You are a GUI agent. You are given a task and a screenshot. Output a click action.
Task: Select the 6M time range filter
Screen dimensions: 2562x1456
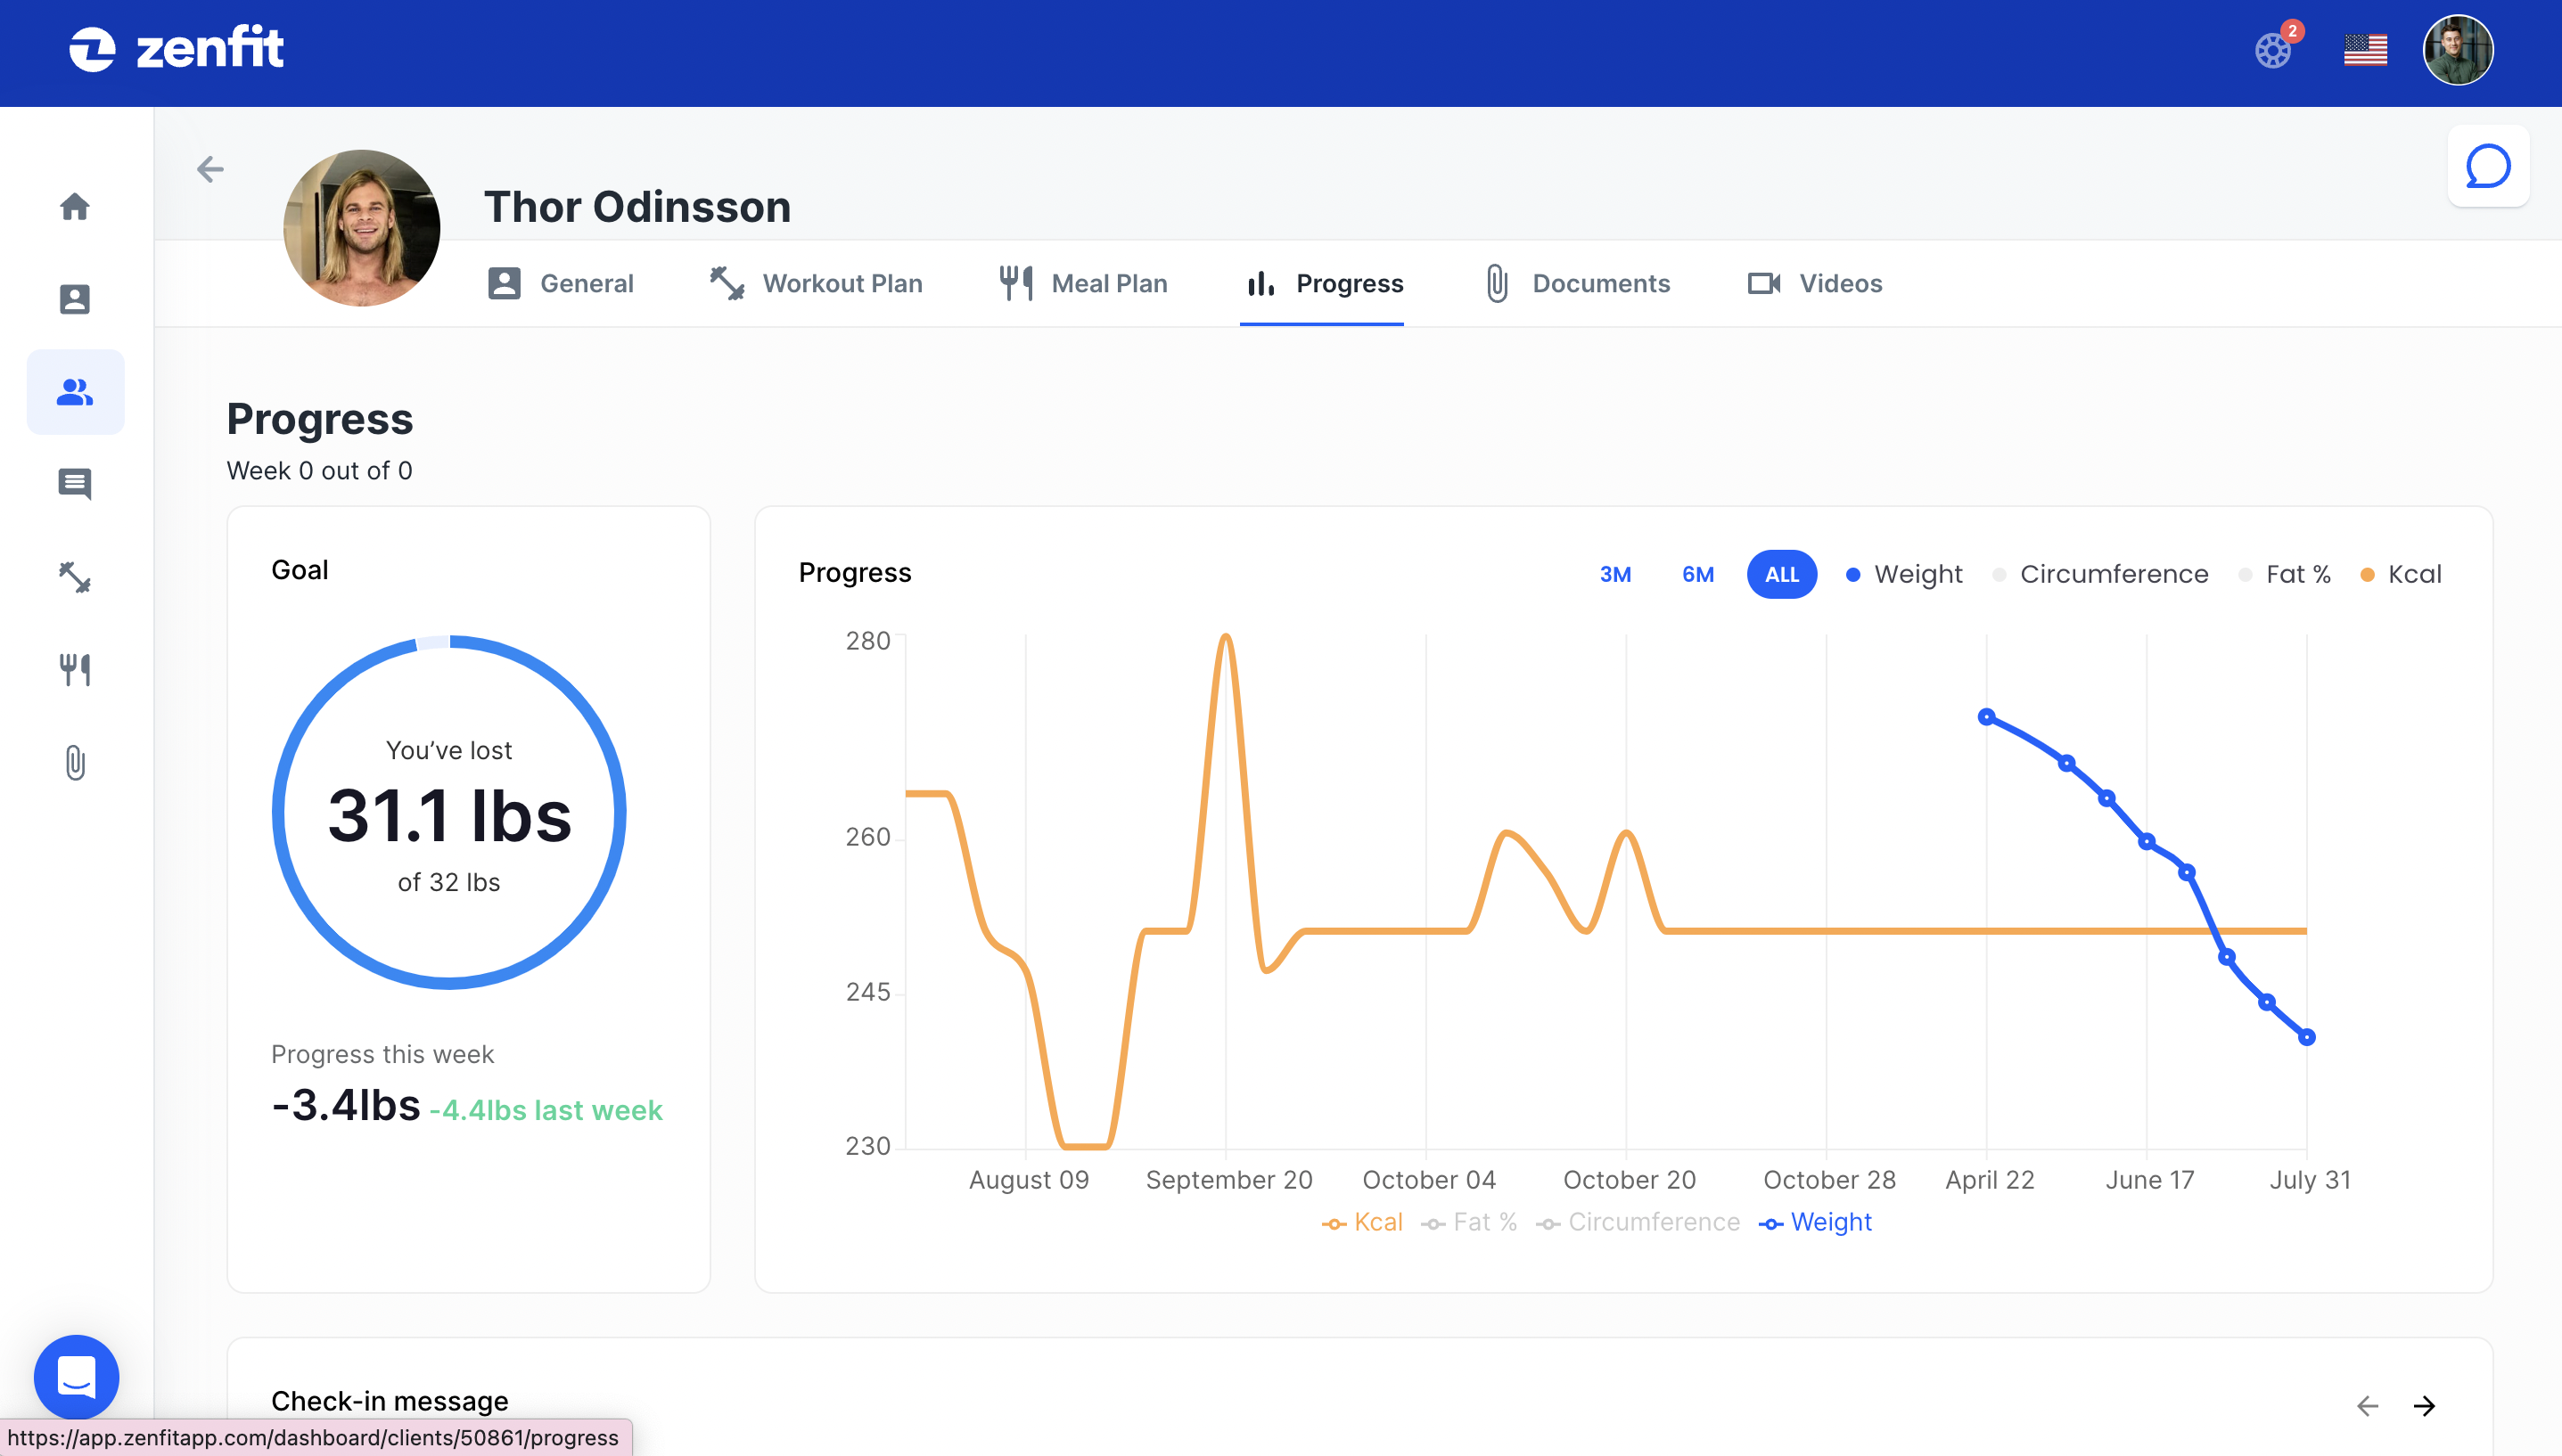1697,574
